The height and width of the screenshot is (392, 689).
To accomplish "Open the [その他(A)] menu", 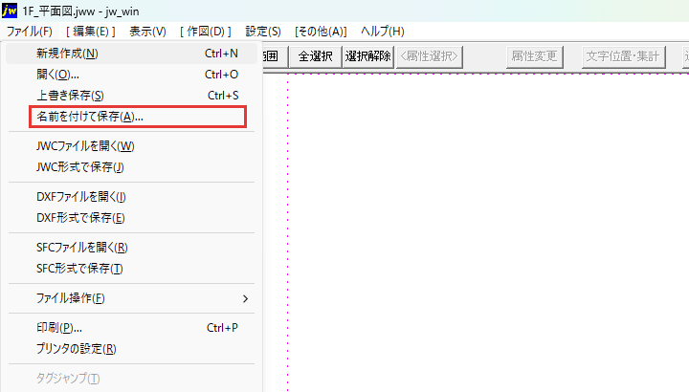I will coord(321,32).
